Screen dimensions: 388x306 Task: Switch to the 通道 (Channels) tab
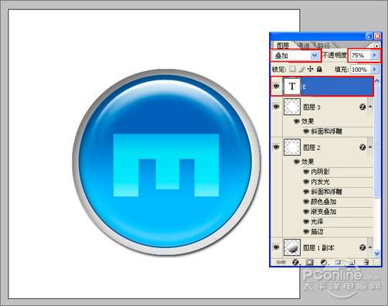(x=304, y=46)
